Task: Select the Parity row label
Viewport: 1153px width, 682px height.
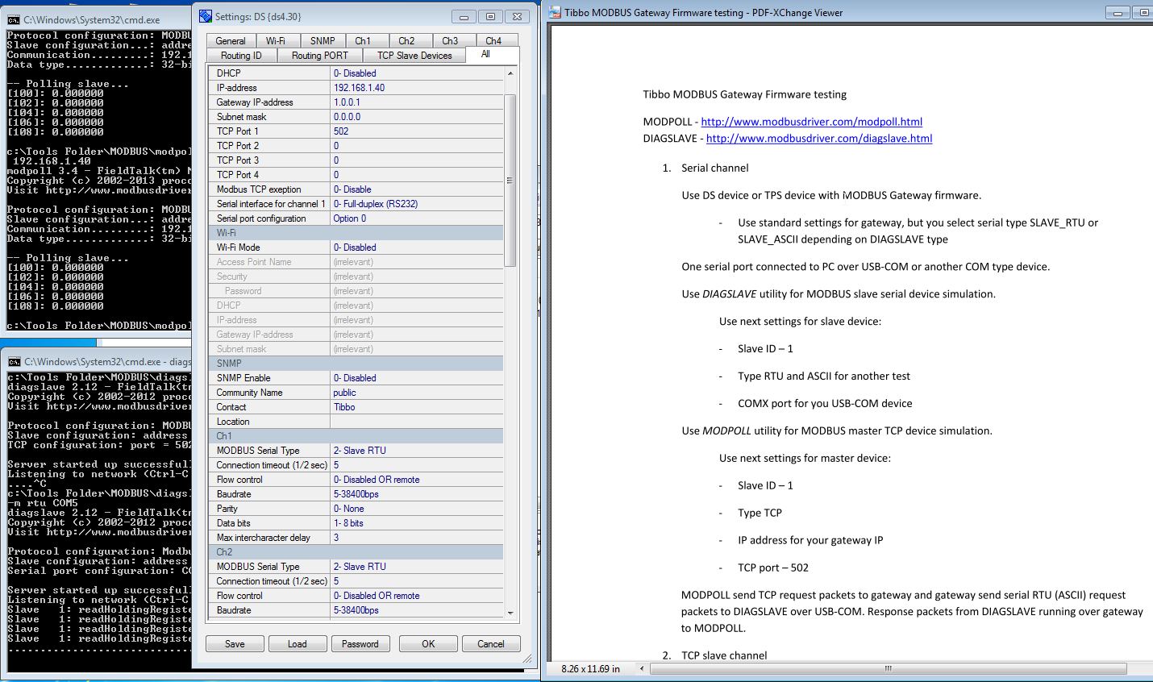Action: [x=227, y=509]
